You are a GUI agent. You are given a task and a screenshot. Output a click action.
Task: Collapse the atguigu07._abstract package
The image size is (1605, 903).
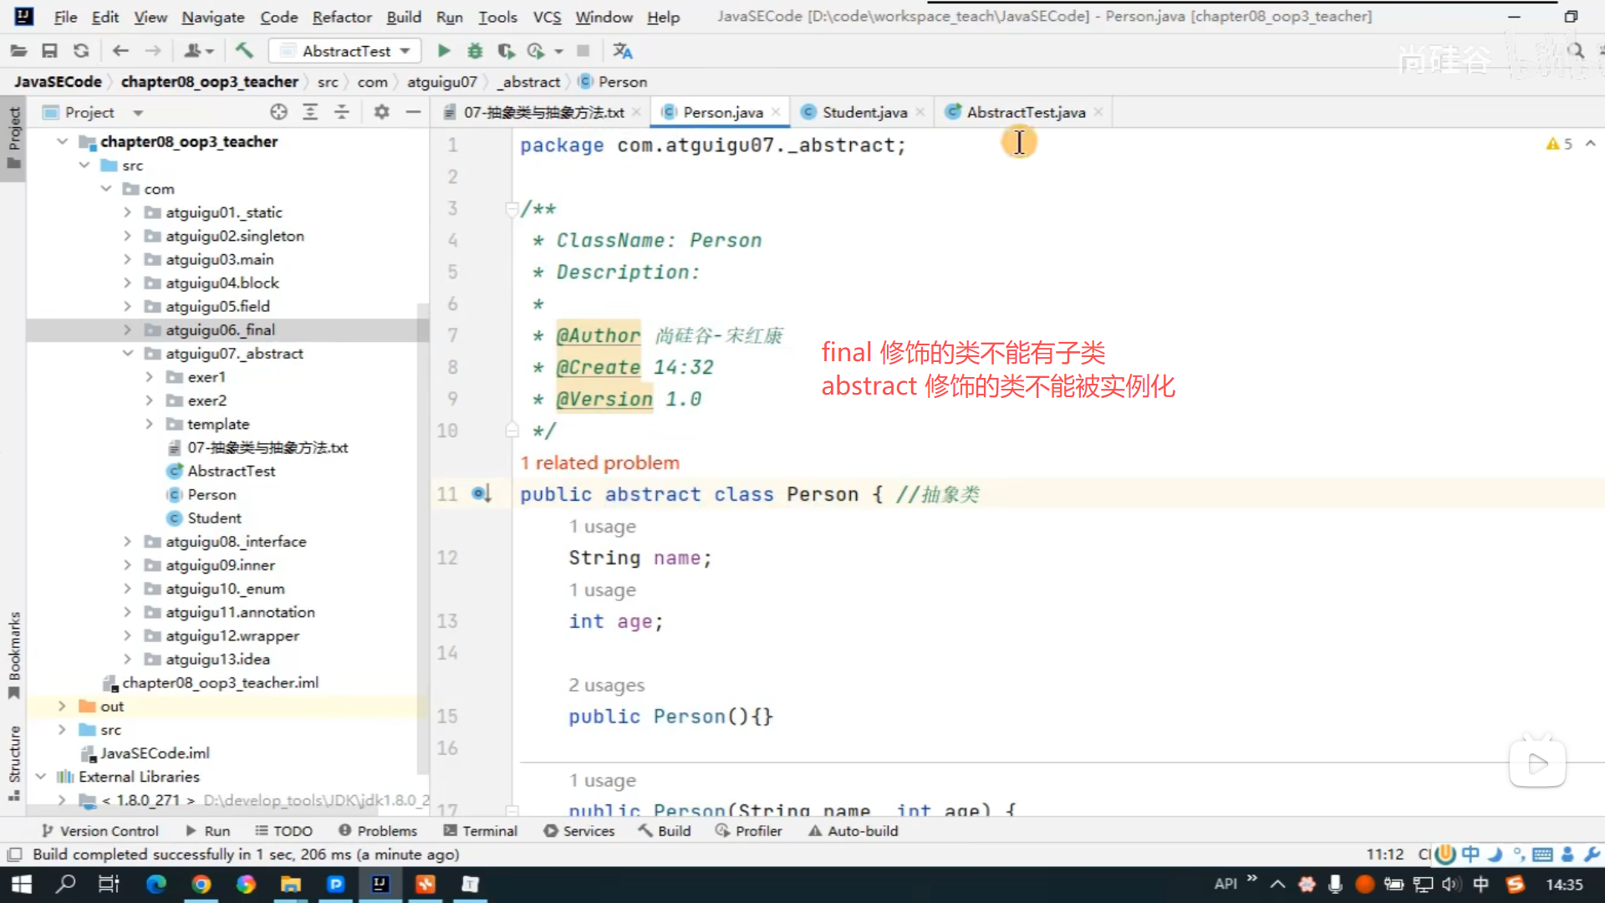click(127, 354)
